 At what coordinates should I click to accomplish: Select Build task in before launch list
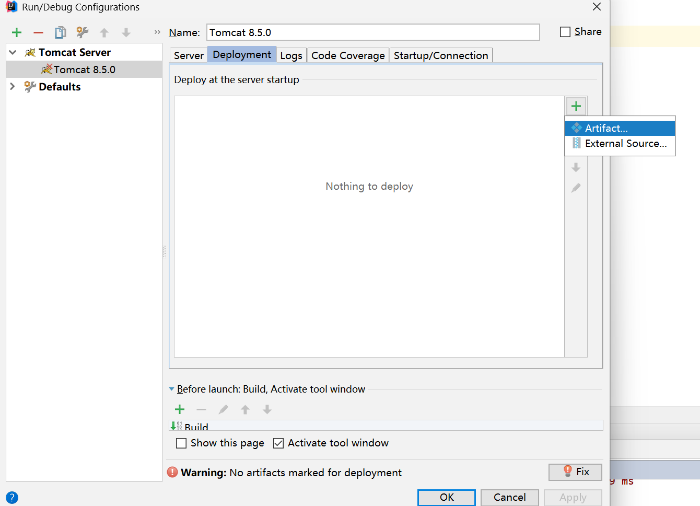386,425
